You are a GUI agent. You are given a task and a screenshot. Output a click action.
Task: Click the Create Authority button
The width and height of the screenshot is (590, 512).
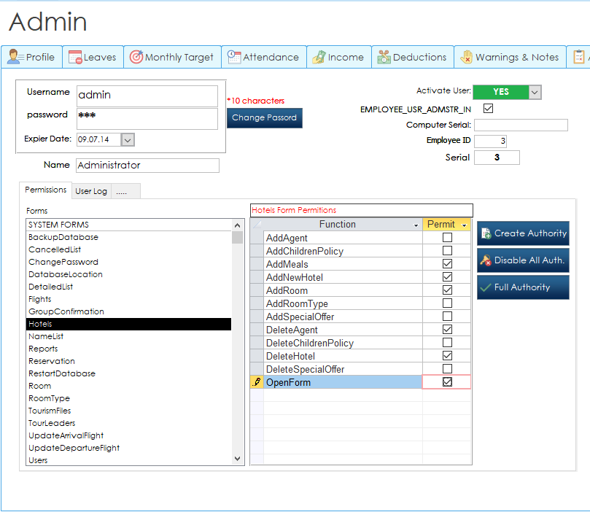523,233
